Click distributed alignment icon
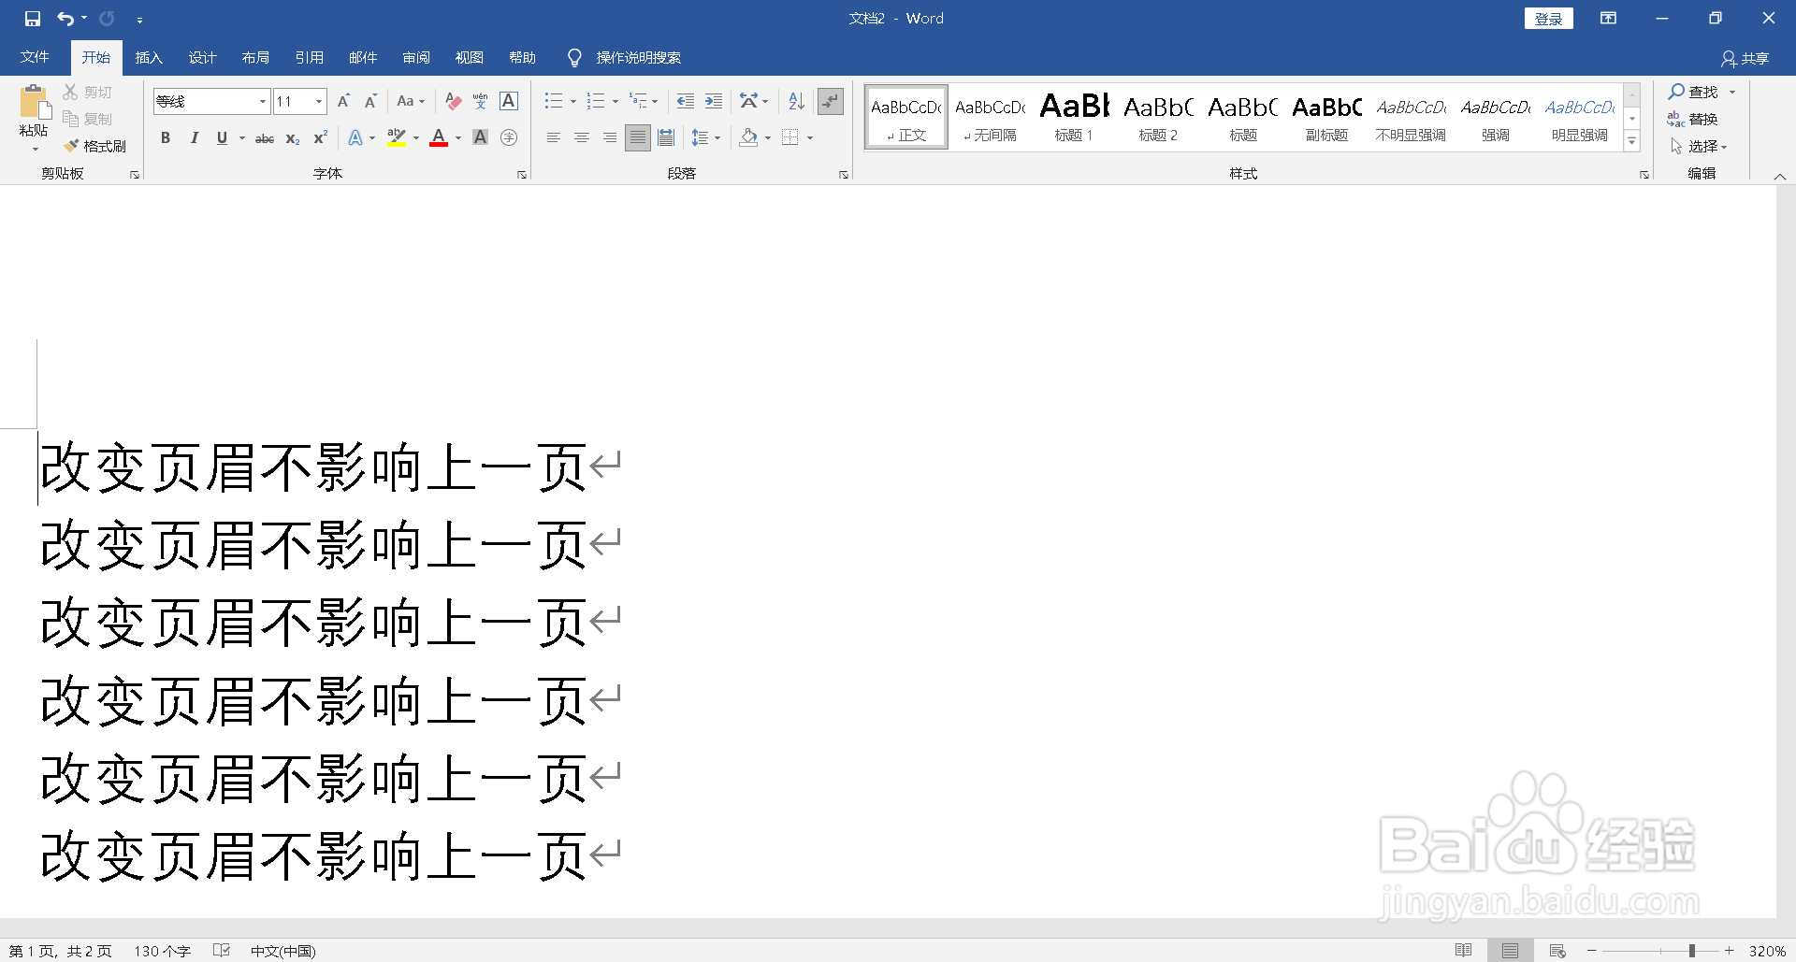Viewport: 1796px width, 962px height. [x=666, y=137]
